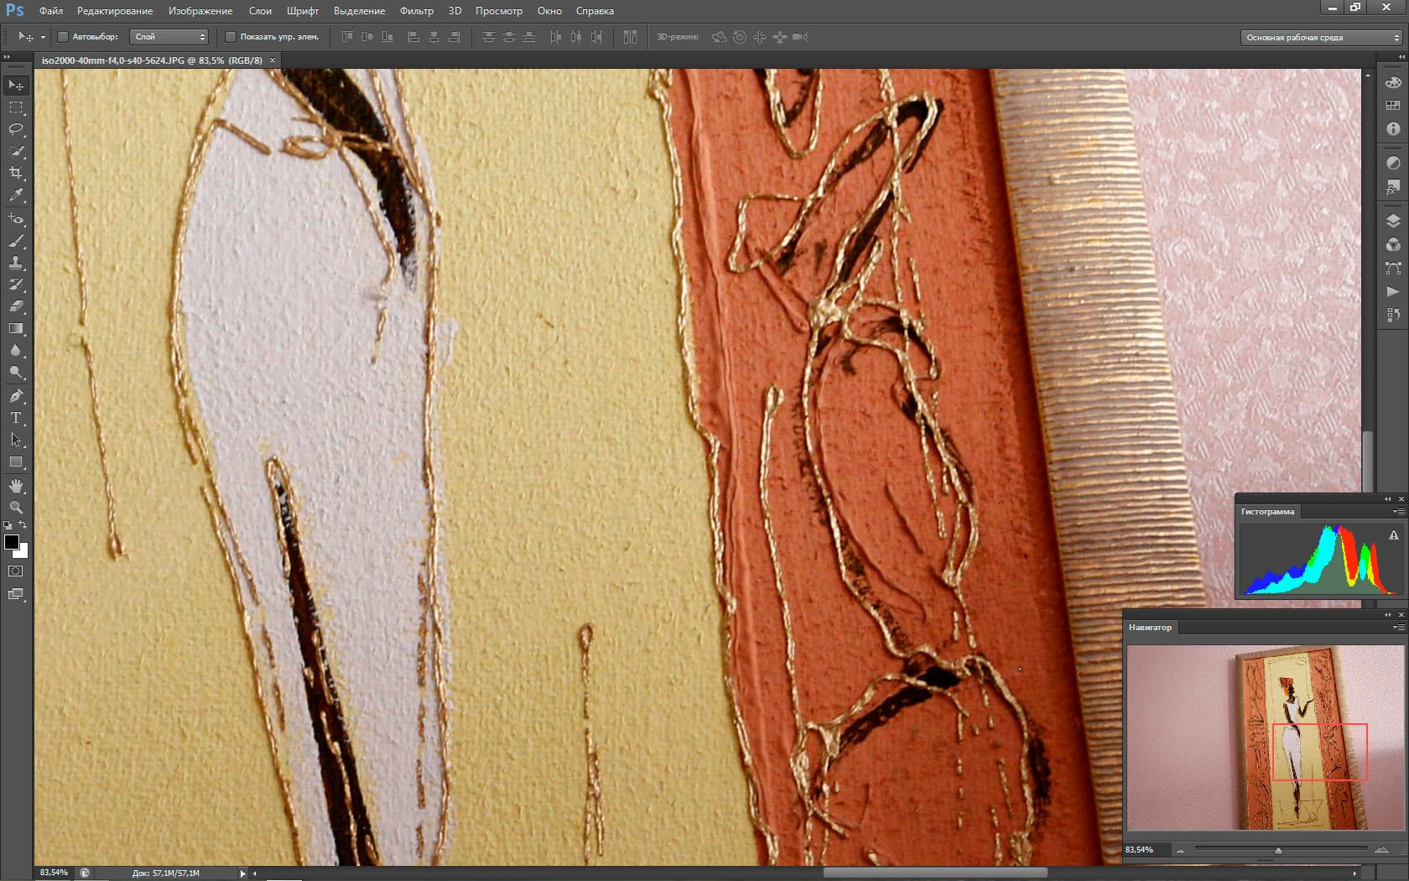Open the Слои menu

(260, 11)
